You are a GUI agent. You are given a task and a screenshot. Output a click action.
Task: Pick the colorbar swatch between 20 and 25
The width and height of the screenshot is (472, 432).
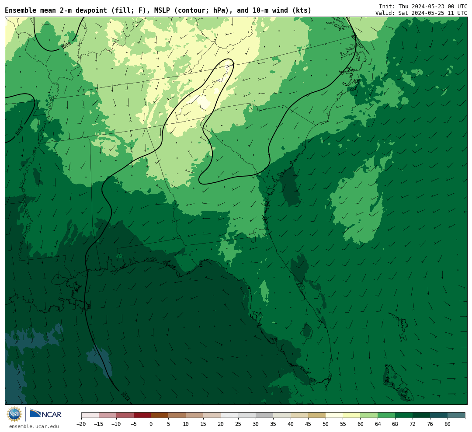click(x=230, y=415)
